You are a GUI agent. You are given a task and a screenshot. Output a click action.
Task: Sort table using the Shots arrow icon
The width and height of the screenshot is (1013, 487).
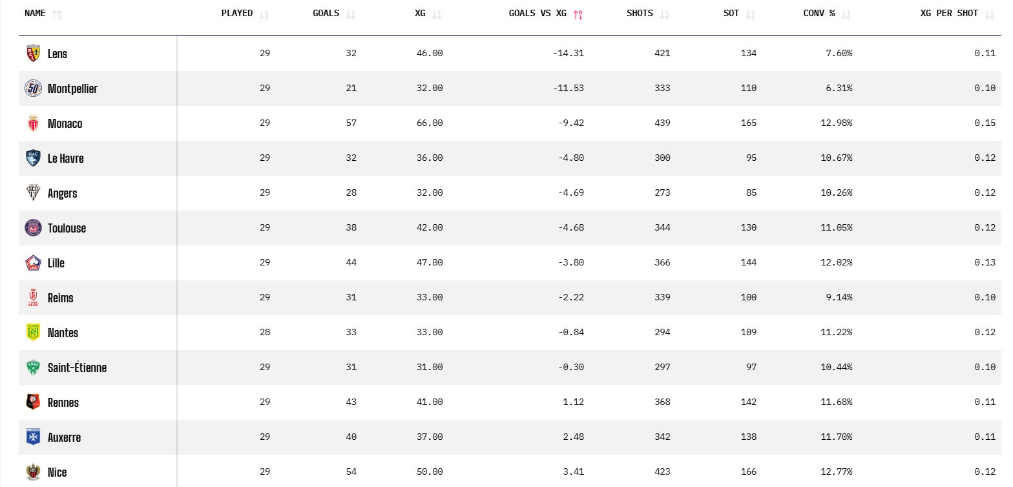pyautogui.click(x=665, y=14)
